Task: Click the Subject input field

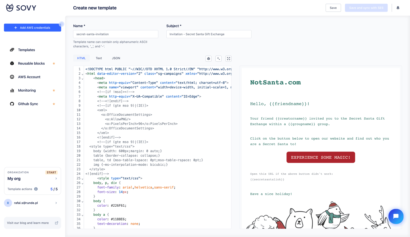Action: [x=209, y=34]
